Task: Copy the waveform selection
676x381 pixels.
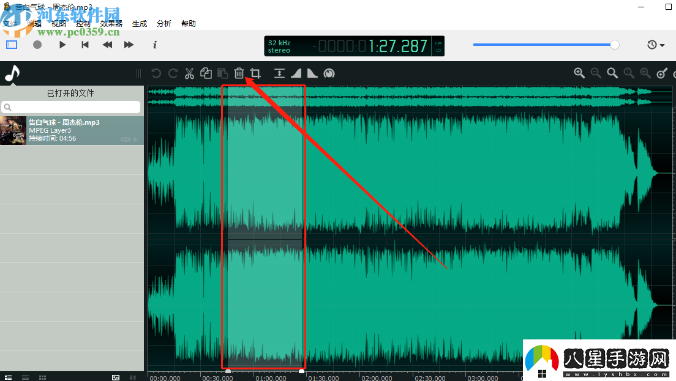Action: pyautogui.click(x=206, y=73)
